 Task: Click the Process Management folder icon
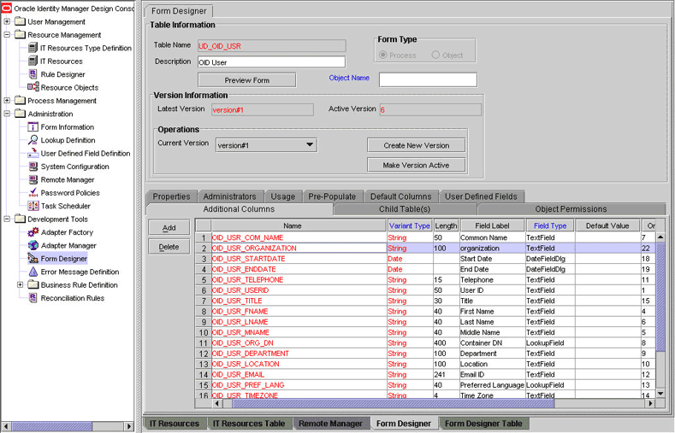coord(21,101)
